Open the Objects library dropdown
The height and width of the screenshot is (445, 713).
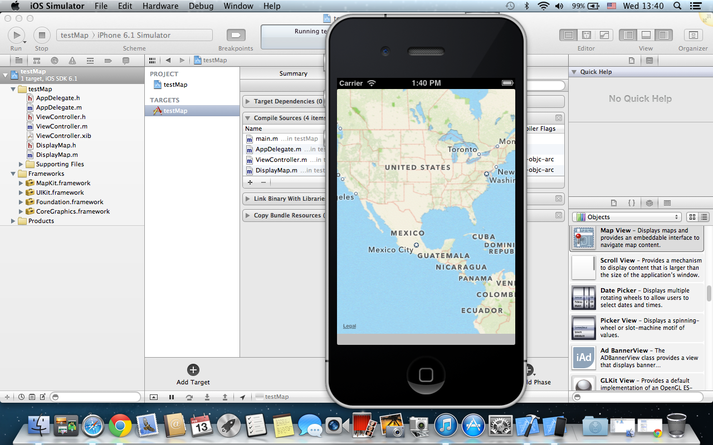(x=627, y=217)
